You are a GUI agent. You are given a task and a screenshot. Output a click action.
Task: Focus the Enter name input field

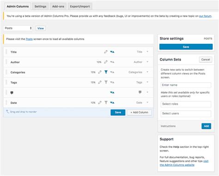[x=186, y=85]
